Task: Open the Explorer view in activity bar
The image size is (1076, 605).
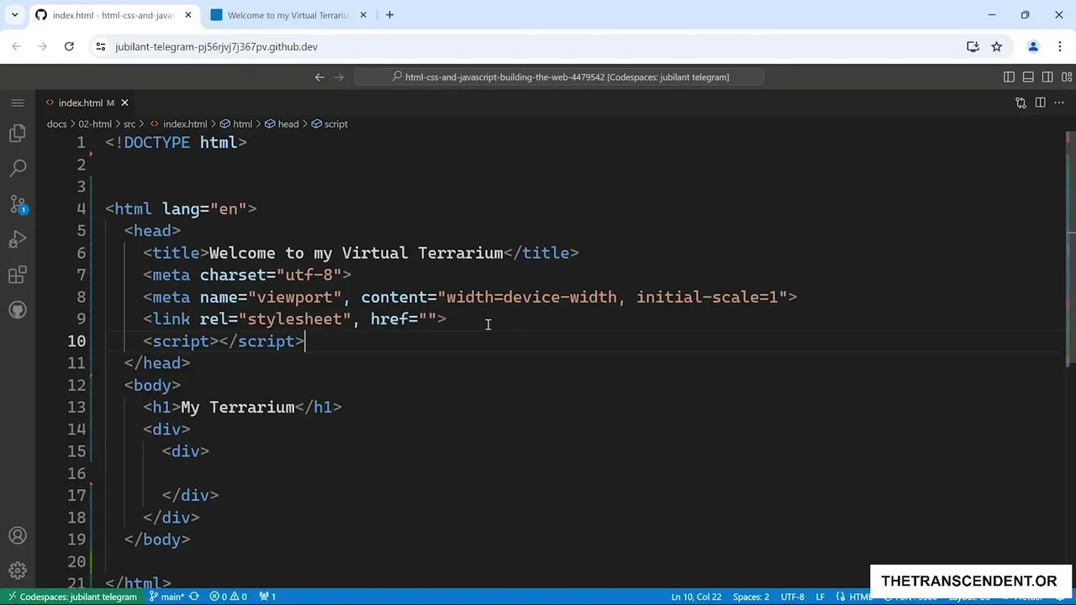Action: (x=18, y=134)
